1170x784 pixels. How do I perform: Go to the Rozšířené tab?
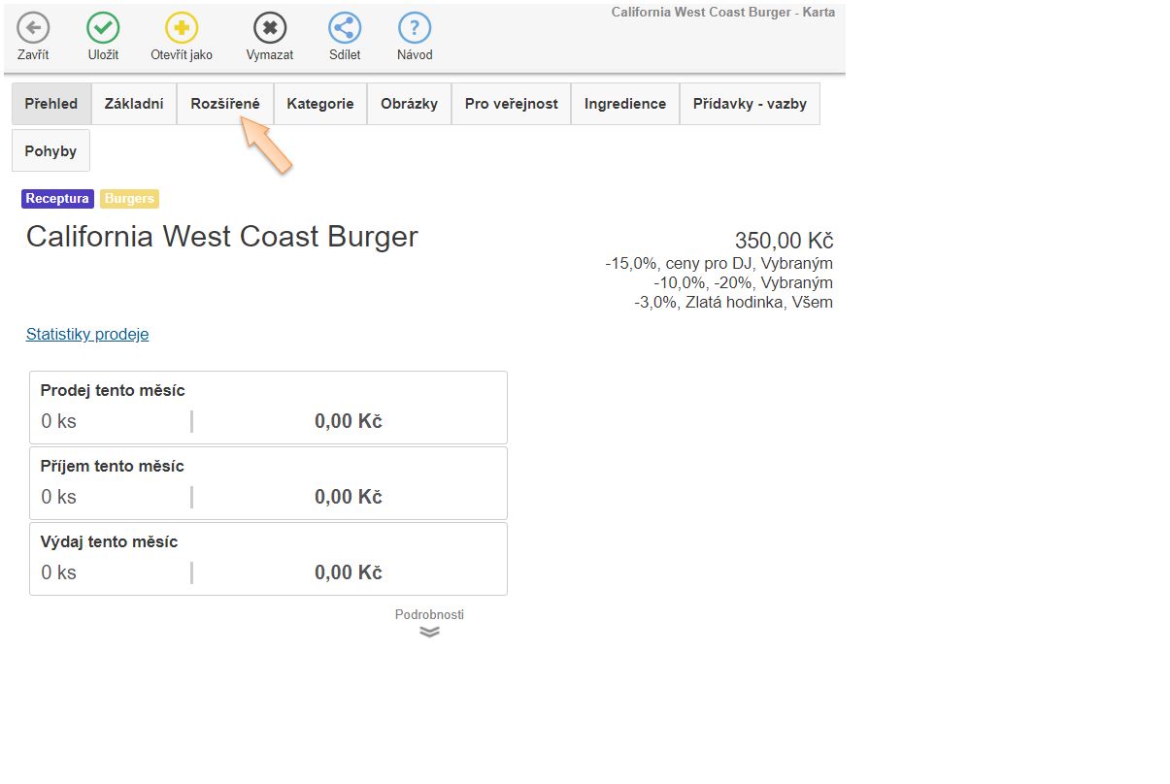coord(225,104)
